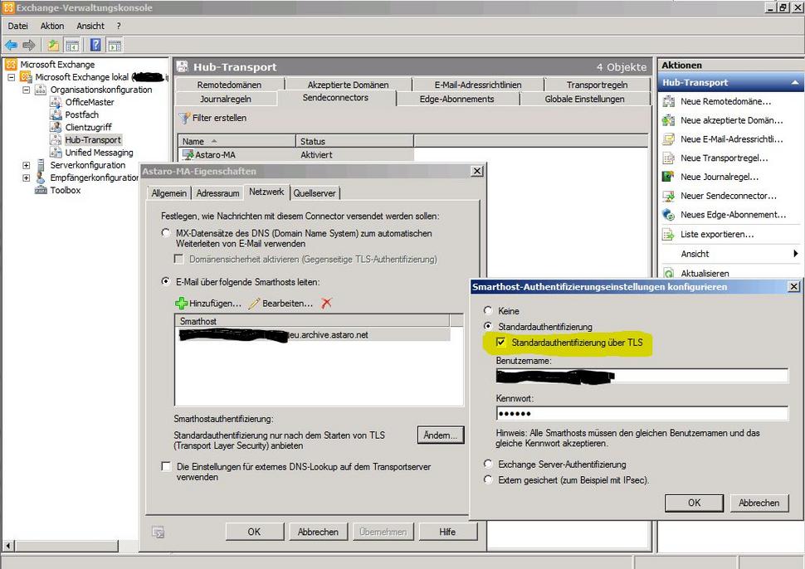Switch to the Adressraum tab

[x=217, y=193]
